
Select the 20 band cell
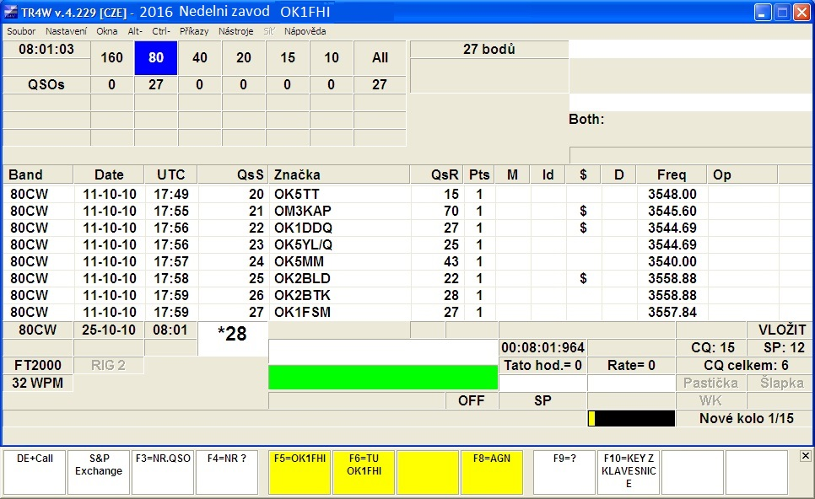pyautogui.click(x=244, y=57)
